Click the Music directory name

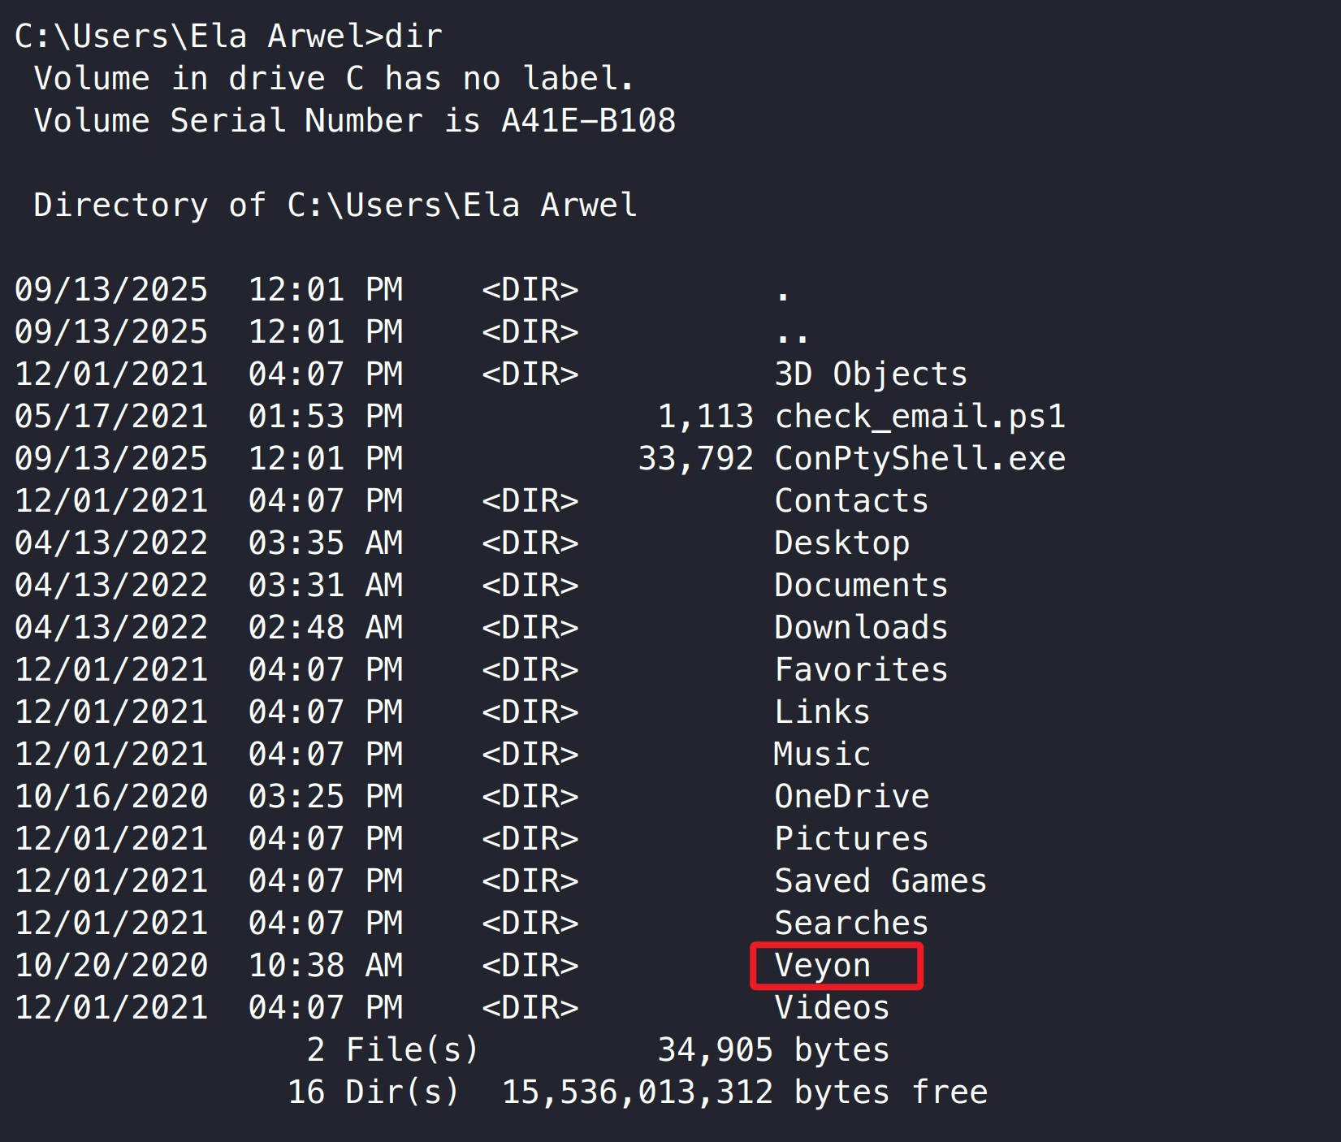[x=822, y=755]
